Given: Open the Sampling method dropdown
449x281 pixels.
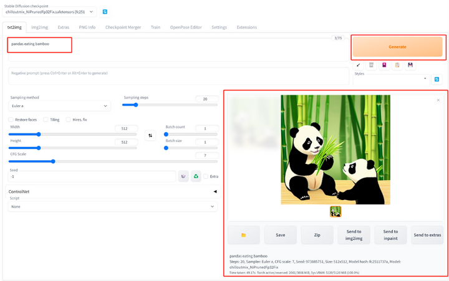Looking at the screenshot, I should point(60,106).
